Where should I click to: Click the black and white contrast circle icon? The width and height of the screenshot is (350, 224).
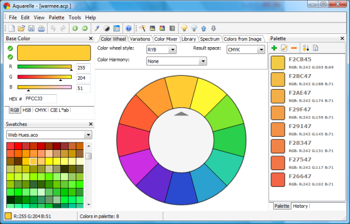[107, 28]
